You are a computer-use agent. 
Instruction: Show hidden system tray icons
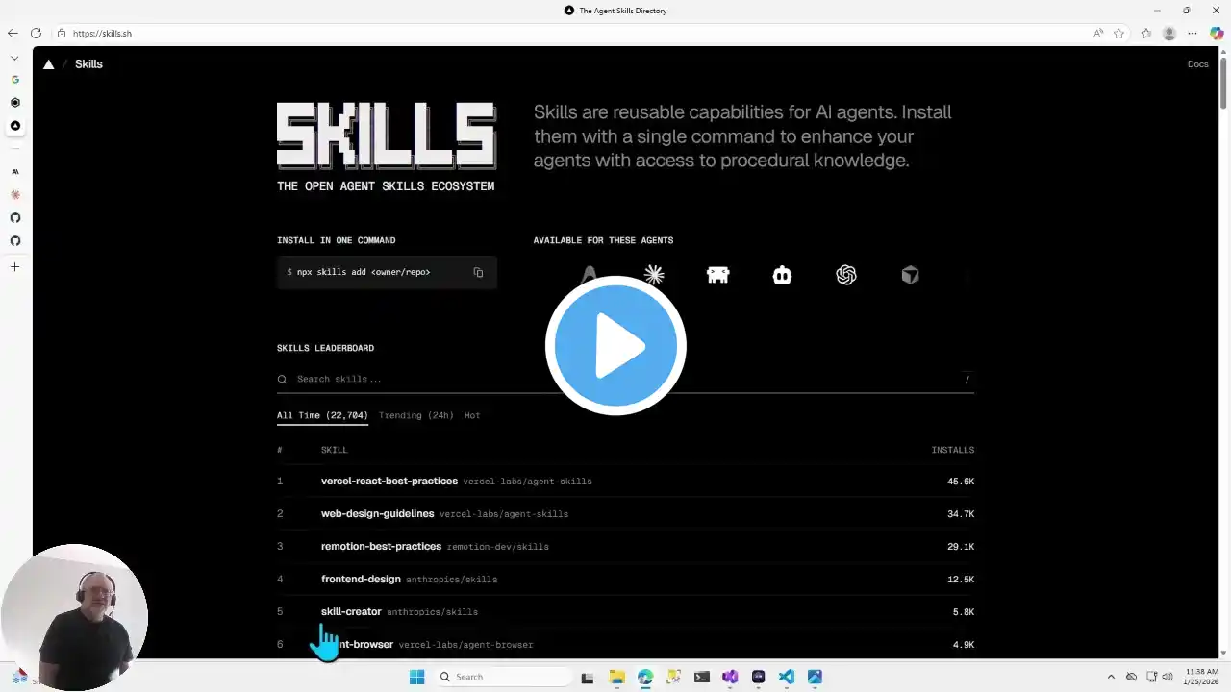(1111, 677)
